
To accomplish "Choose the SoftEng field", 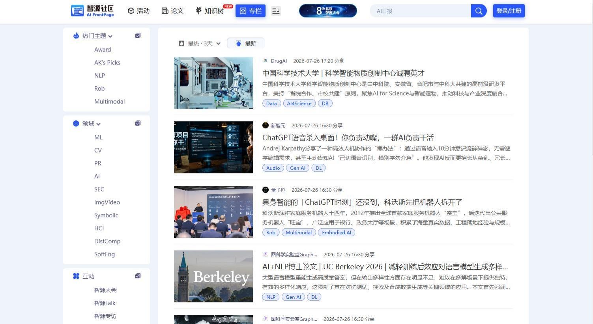I will (x=105, y=254).
